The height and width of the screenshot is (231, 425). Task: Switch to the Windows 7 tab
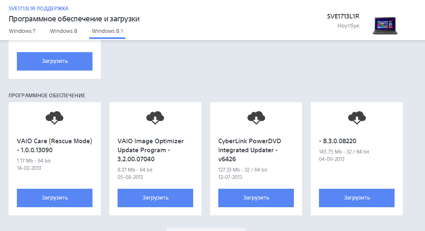(22, 31)
